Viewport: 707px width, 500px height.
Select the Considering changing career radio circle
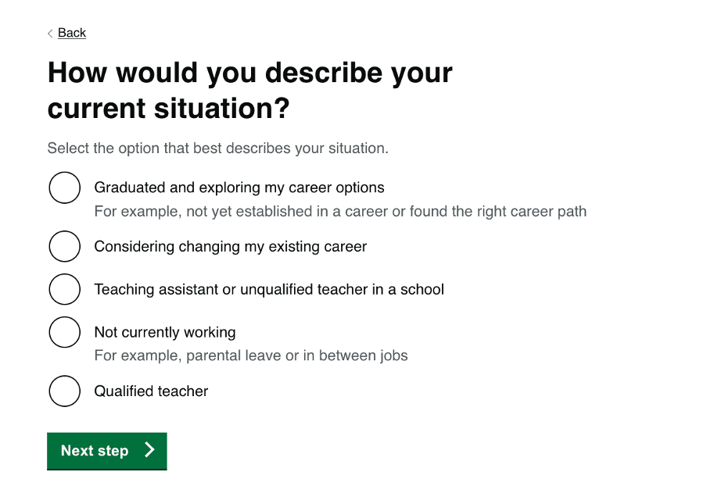(x=65, y=246)
